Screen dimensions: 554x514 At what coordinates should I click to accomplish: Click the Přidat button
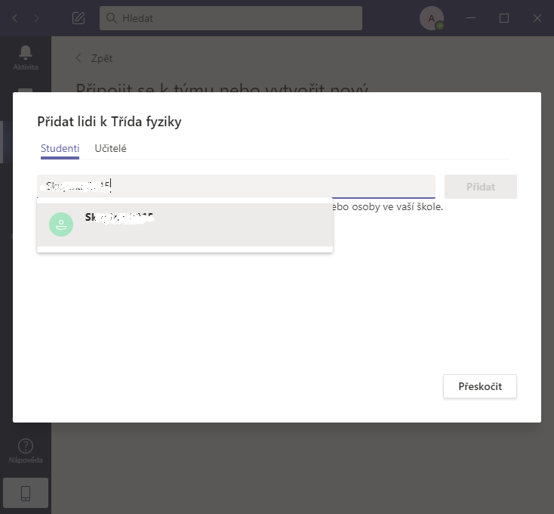coord(481,187)
